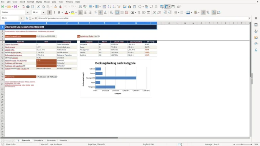This screenshot has height=146, width=260.
Task: Click the zoom out minus button
Action: click(x=234, y=144)
